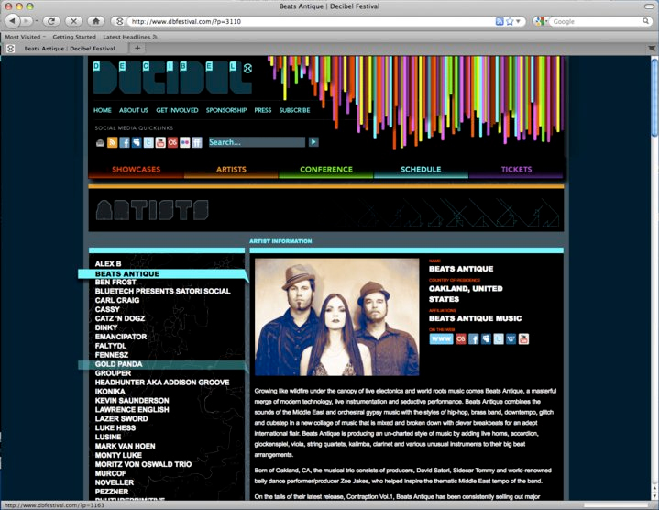Open Facebook icon in Social Media Quicklinks
Screen dimensions: 659x510
click(125, 142)
